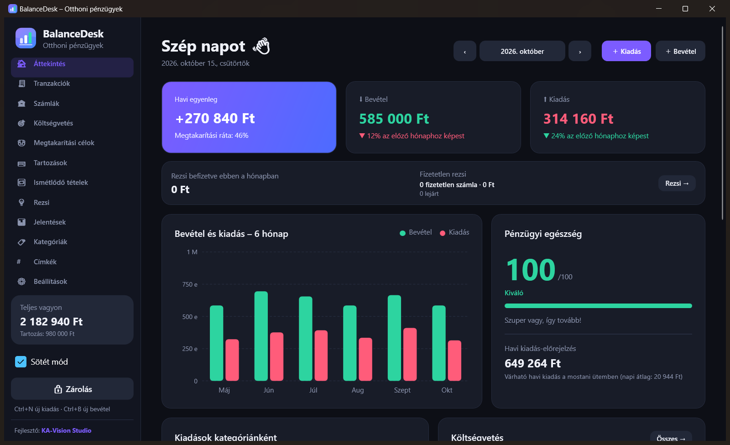The image size is (730, 445).
Task: Click the Teljes vagyon summary card
Action: click(x=72, y=320)
